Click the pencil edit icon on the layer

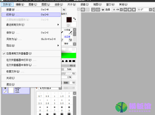5,92
